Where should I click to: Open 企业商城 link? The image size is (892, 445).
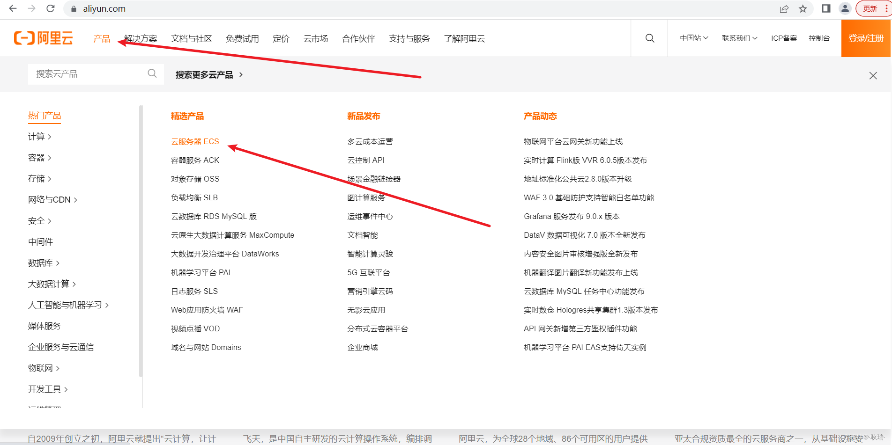tap(363, 347)
